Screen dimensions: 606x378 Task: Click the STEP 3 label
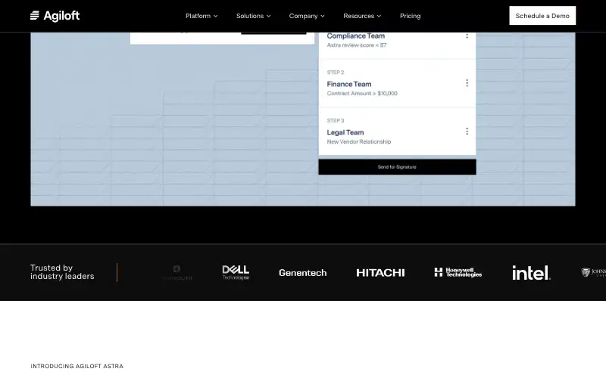(x=335, y=121)
